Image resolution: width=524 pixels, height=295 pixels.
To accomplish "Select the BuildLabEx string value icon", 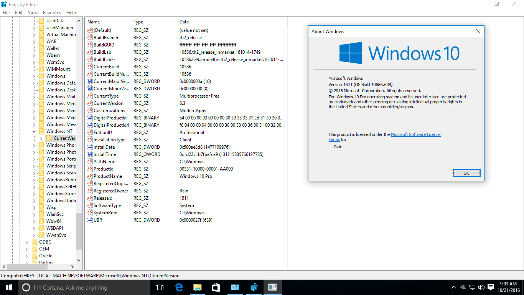I will click(90, 59).
